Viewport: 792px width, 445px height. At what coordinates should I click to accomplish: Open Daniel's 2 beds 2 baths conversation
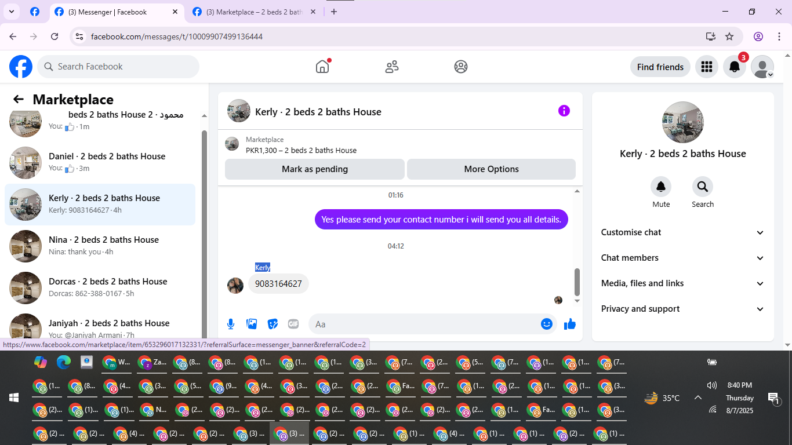pyautogui.click(x=100, y=162)
